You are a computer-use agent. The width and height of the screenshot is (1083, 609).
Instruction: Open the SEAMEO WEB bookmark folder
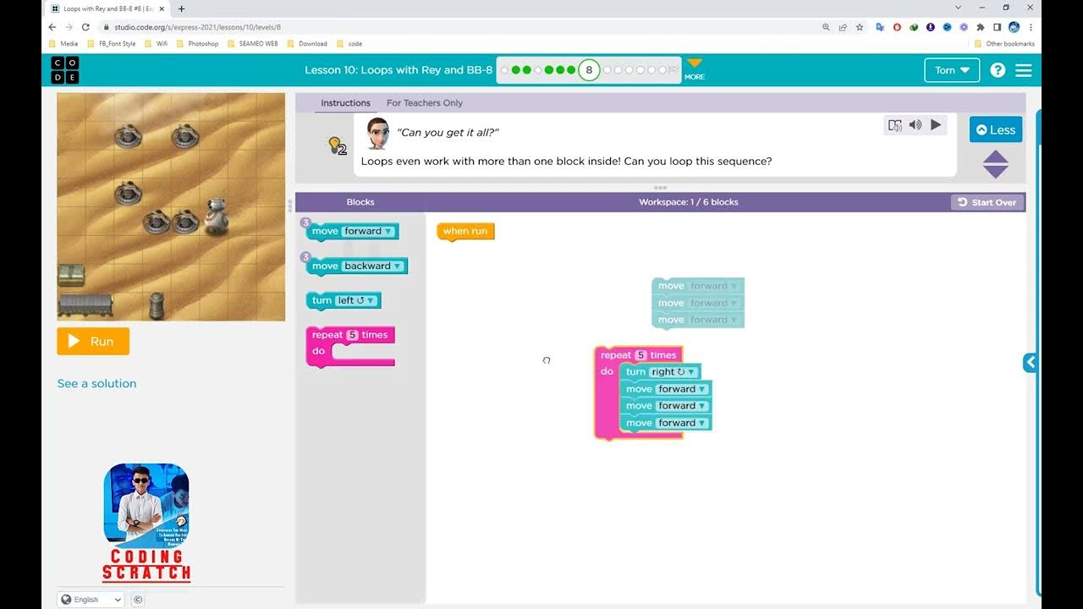[x=253, y=43]
